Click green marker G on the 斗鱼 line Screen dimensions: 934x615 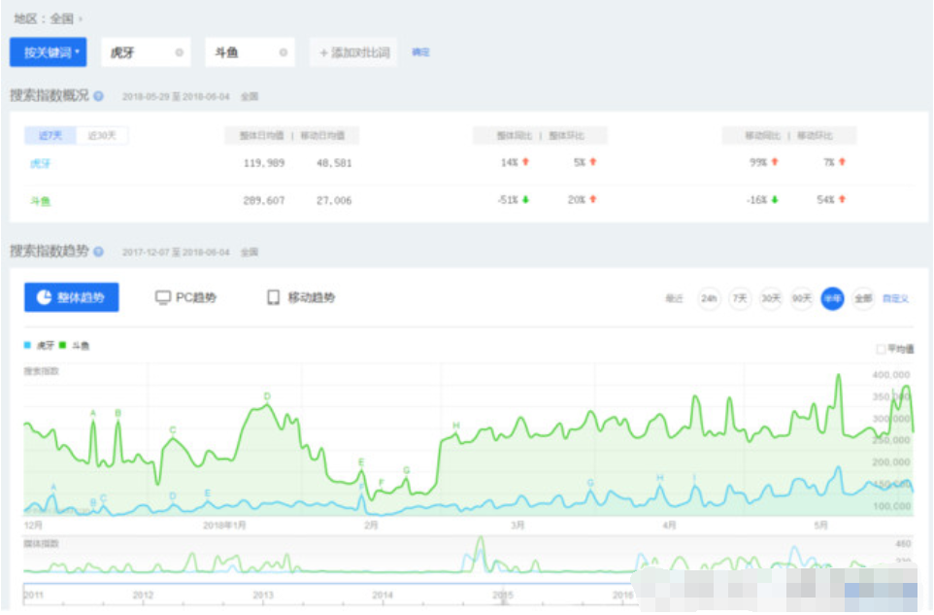(x=407, y=470)
